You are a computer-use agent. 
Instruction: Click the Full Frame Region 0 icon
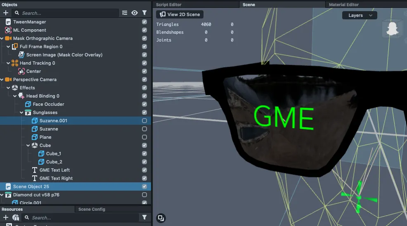click(15, 47)
